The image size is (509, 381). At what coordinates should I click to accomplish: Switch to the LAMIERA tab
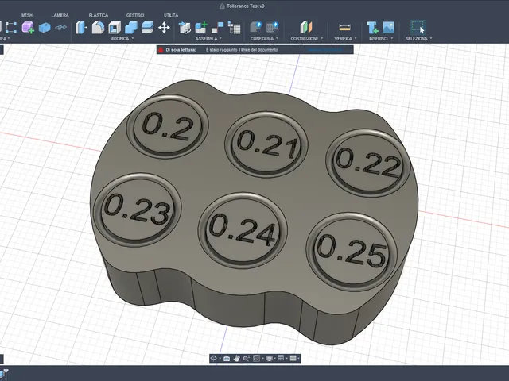pos(60,15)
